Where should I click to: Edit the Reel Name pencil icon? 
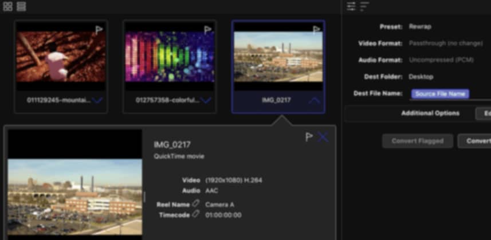[196, 204]
